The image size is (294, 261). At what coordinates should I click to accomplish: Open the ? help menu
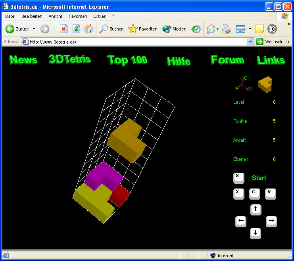tap(113, 16)
